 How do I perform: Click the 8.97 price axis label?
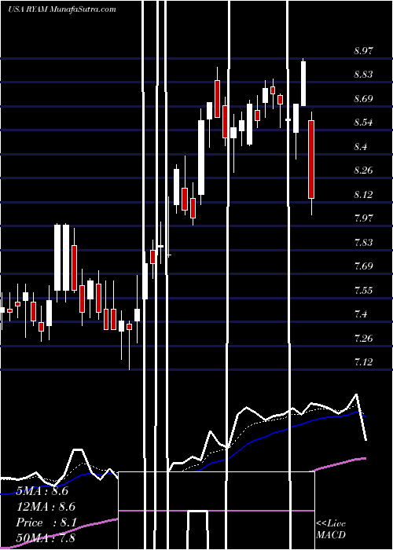[x=363, y=51]
